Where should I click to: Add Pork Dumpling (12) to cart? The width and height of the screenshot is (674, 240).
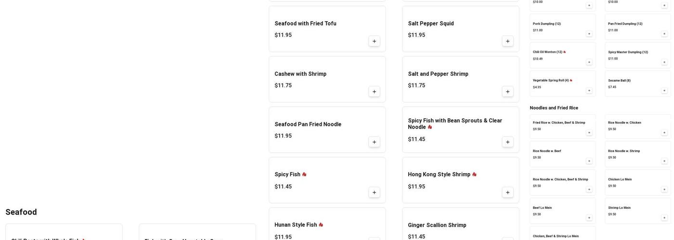(x=589, y=34)
